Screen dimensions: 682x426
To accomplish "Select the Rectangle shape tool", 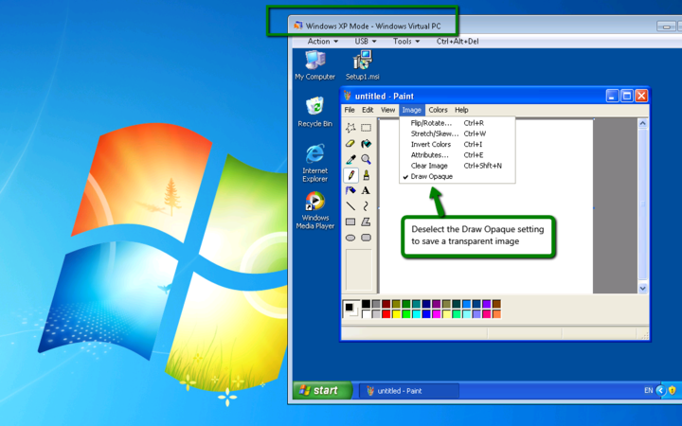I will pos(350,222).
